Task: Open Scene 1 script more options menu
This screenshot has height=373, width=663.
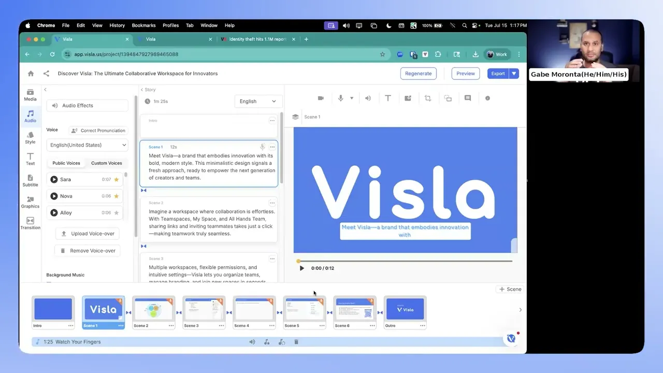Action: pos(272,147)
